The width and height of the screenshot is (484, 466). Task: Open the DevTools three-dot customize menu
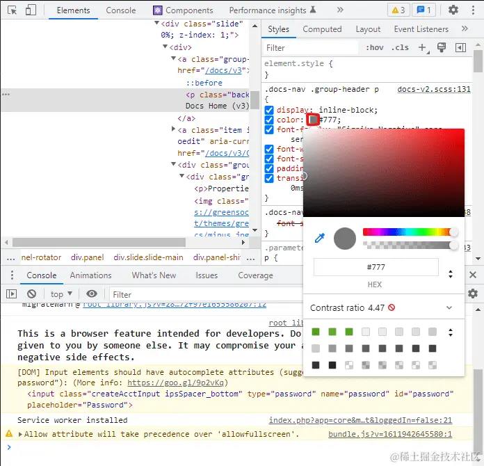click(x=473, y=10)
